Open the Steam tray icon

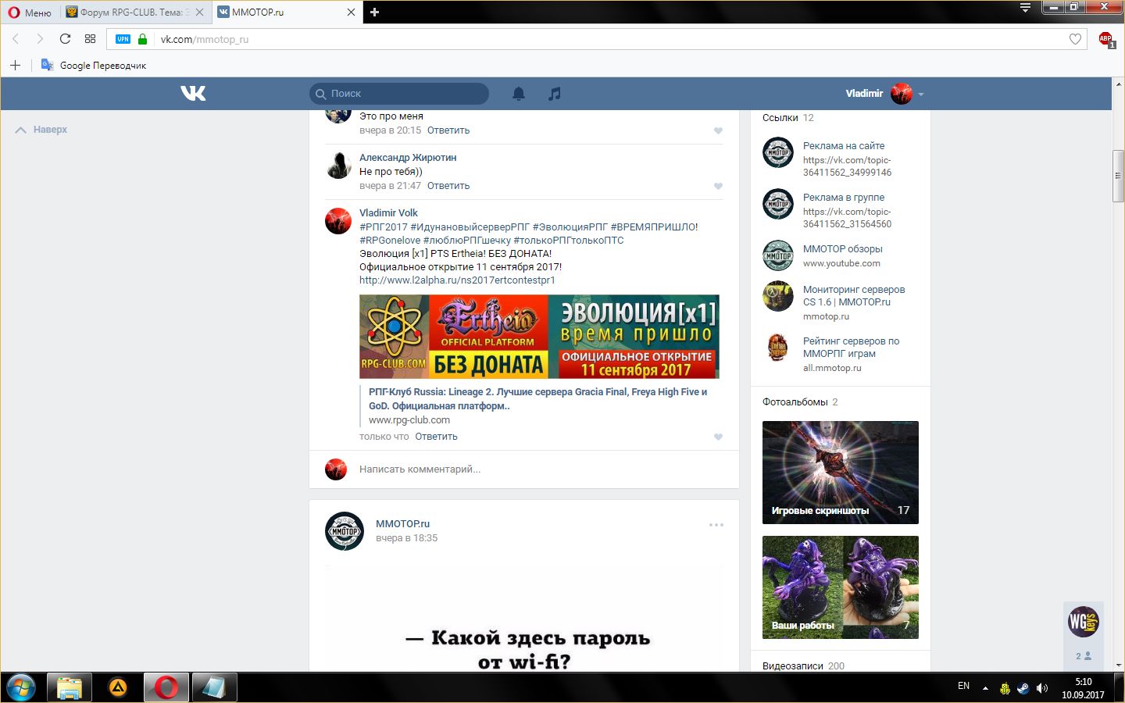1023,688
